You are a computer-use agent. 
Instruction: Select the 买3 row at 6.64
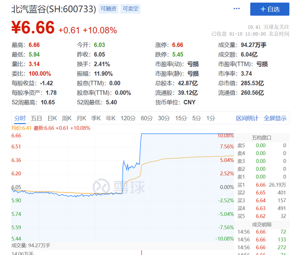[x=261, y=200]
